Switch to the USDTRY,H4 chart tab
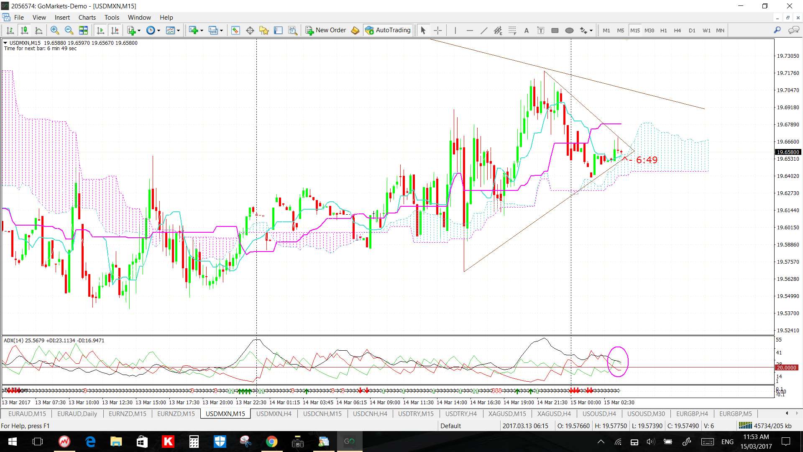803x452 pixels. [x=460, y=413]
